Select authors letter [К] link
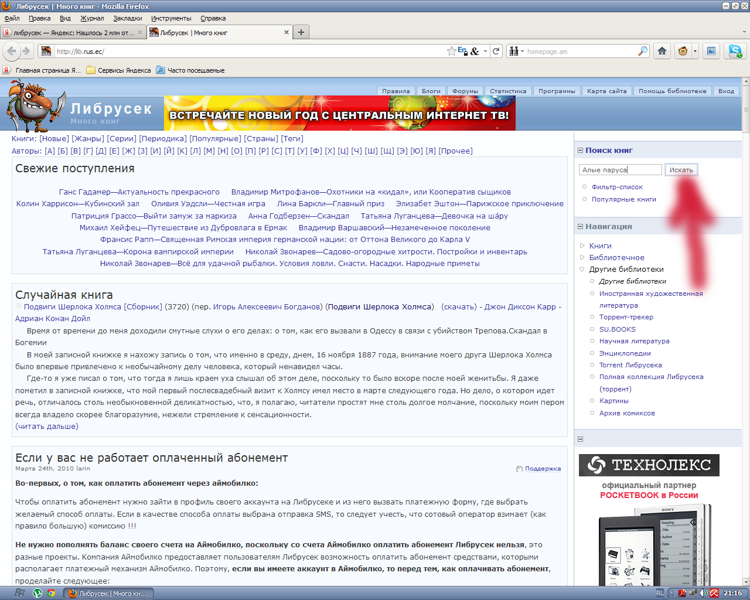Image resolution: width=750 pixels, height=600 pixels. 182,151
